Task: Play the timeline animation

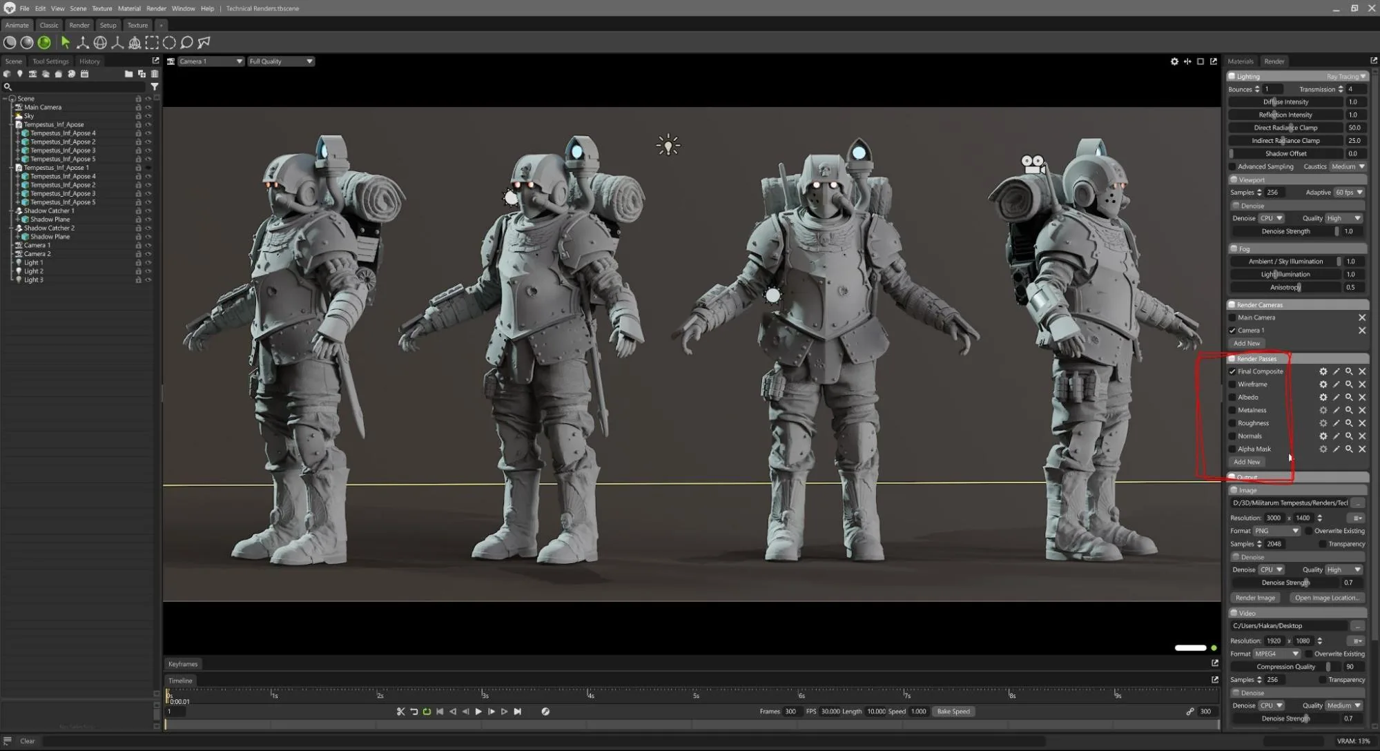Action: pyautogui.click(x=478, y=712)
